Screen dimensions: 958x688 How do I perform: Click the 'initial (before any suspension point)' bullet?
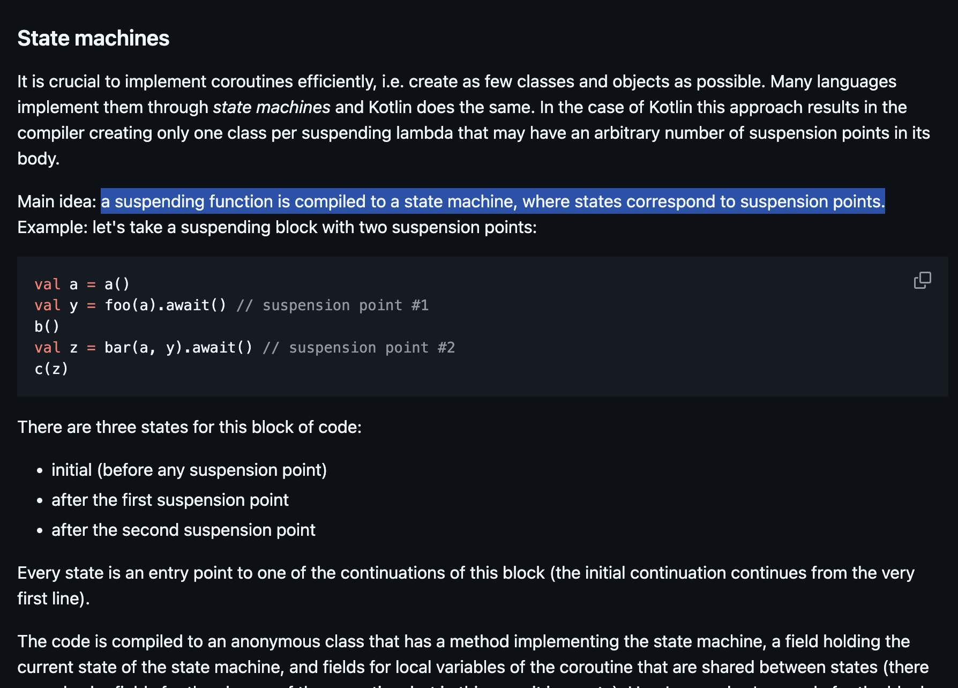(189, 470)
